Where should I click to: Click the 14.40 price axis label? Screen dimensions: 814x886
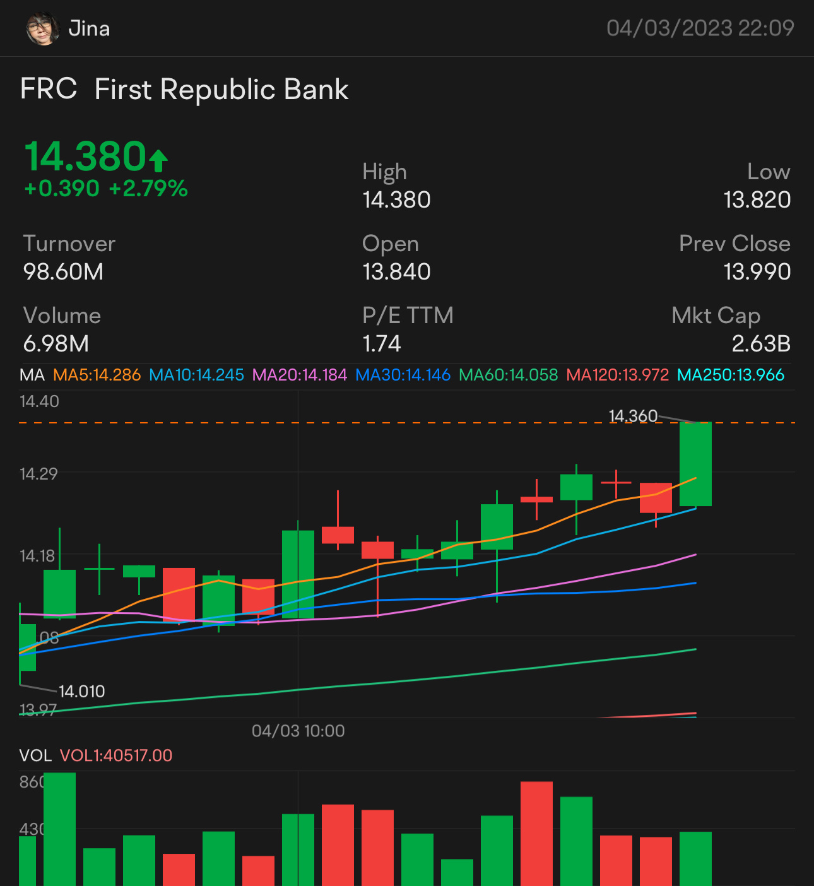pyautogui.click(x=39, y=401)
